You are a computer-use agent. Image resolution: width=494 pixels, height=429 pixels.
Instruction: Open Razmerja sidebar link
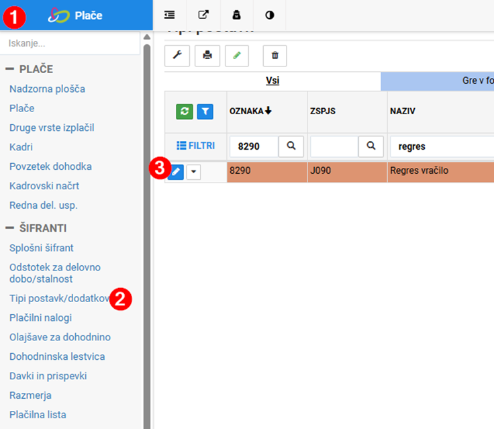coord(30,395)
